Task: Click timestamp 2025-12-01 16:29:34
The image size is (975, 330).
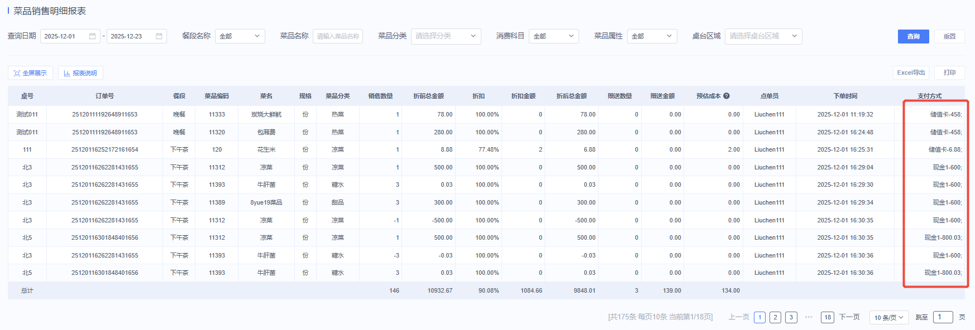Action: point(845,202)
